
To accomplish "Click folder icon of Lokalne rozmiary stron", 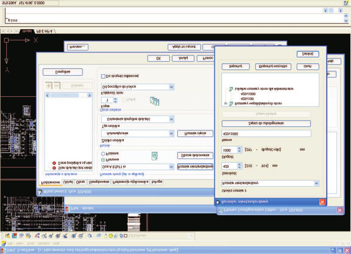I will click(x=231, y=89).
